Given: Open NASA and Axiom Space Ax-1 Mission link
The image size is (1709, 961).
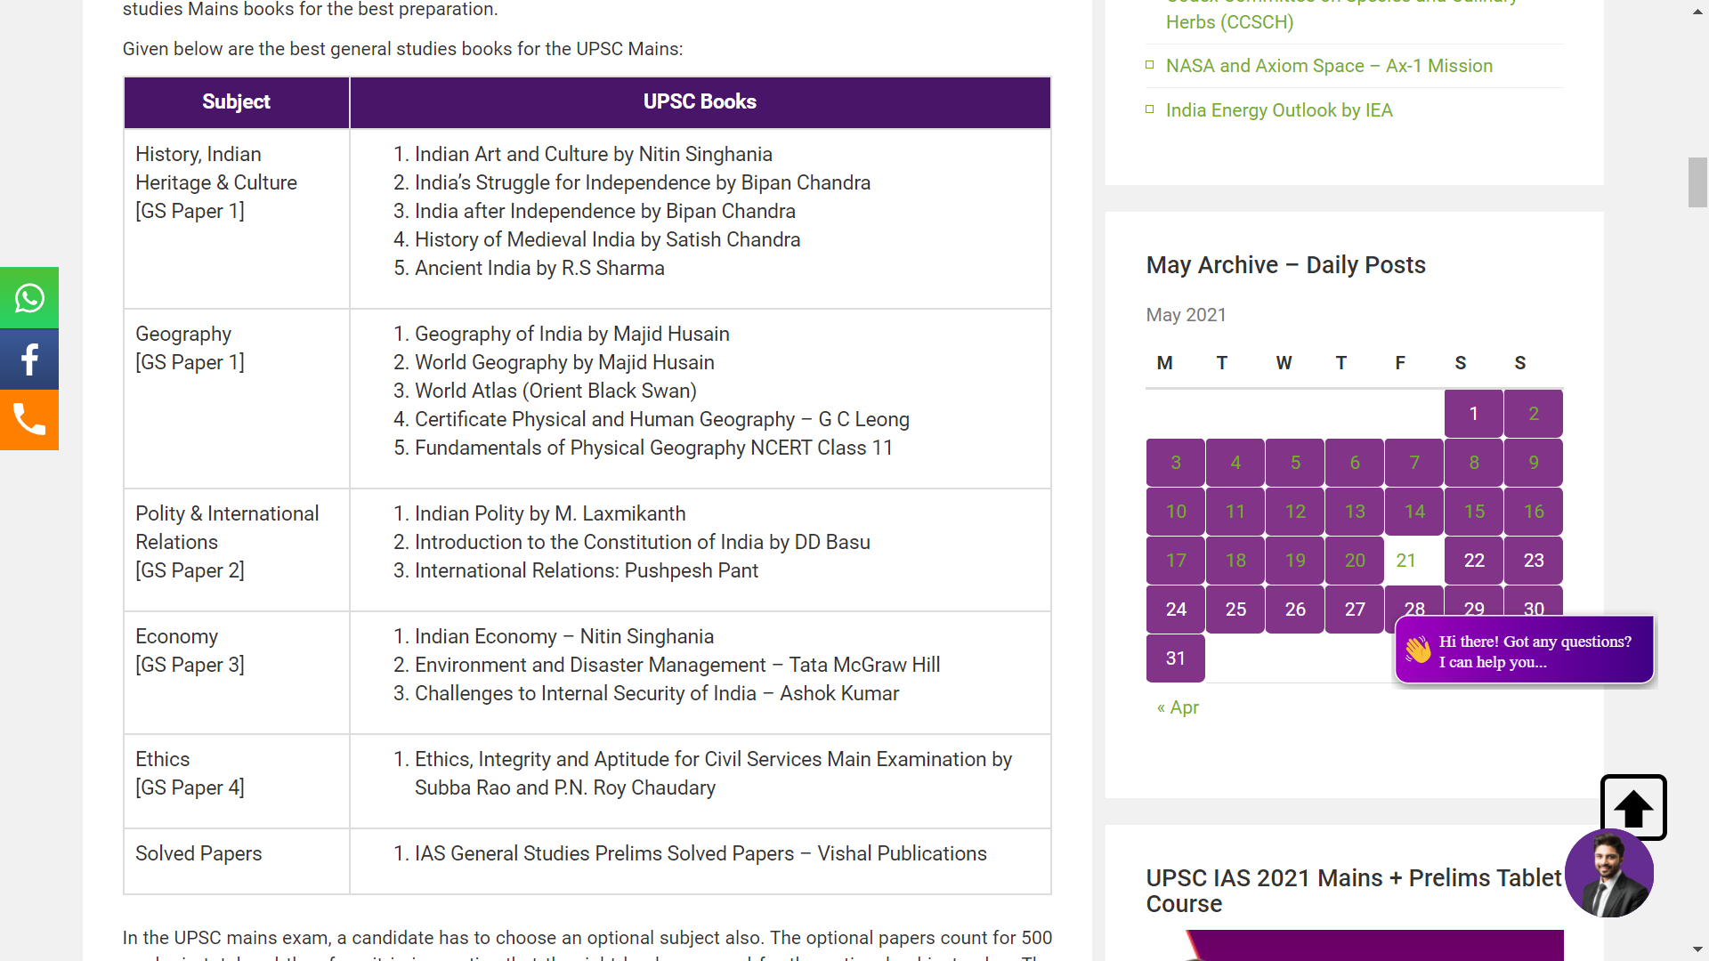Looking at the screenshot, I should [1329, 66].
